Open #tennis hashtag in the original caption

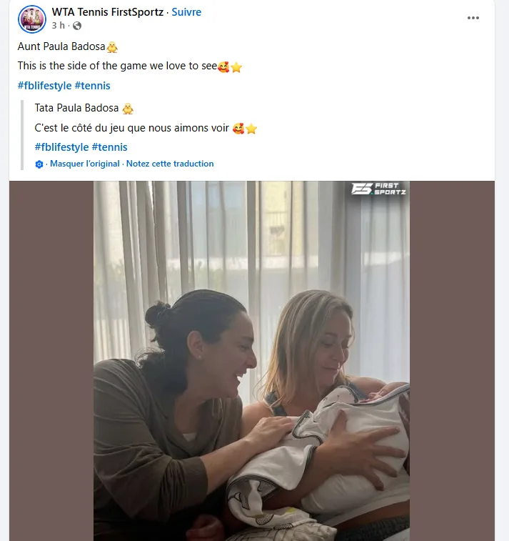tap(92, 86)
